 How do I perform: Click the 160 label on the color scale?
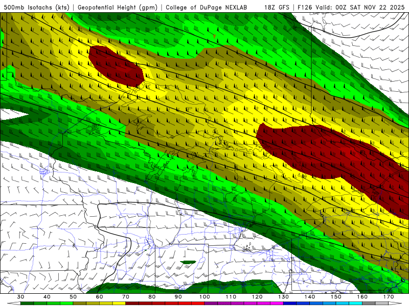coord(362,297)
